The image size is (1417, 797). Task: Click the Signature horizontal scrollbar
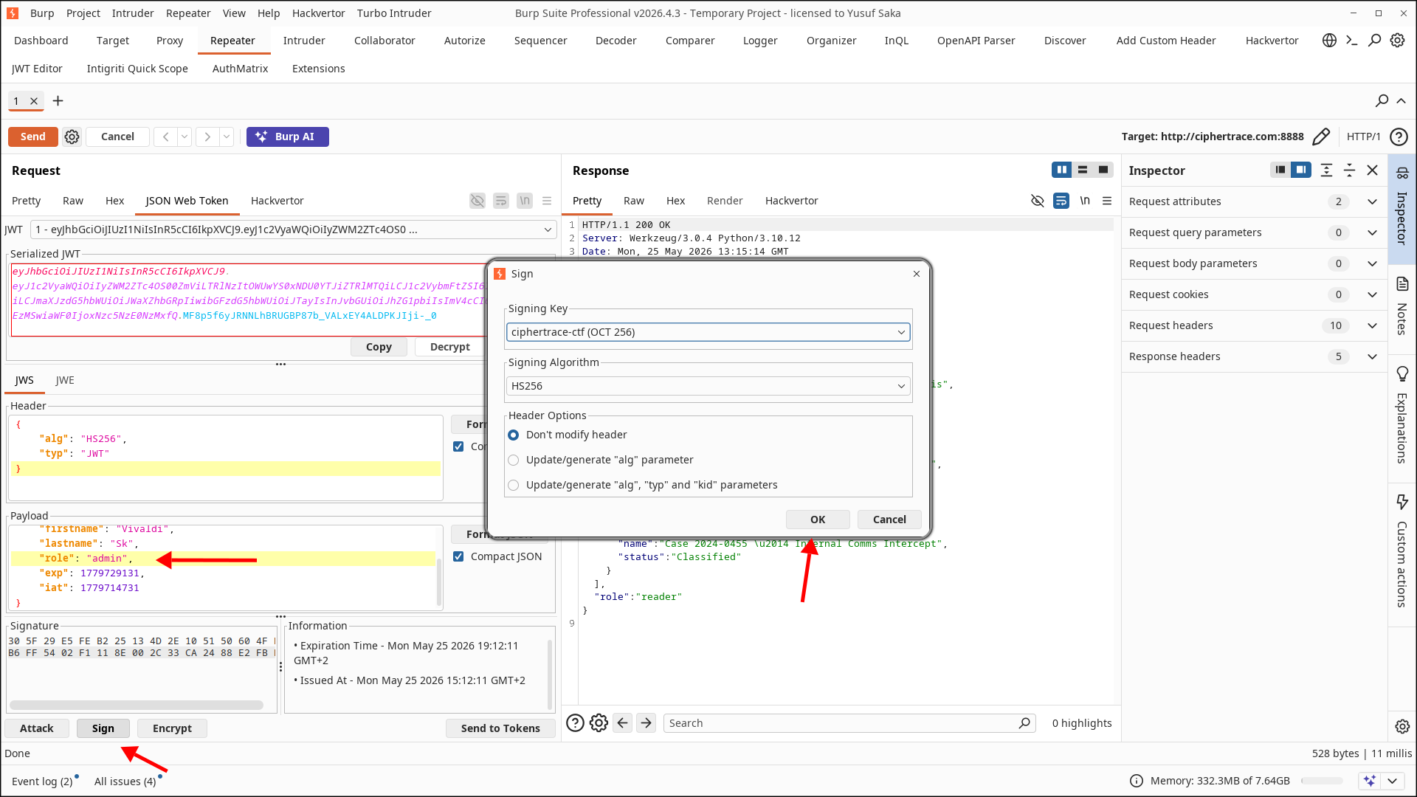[x=137, y=705]
